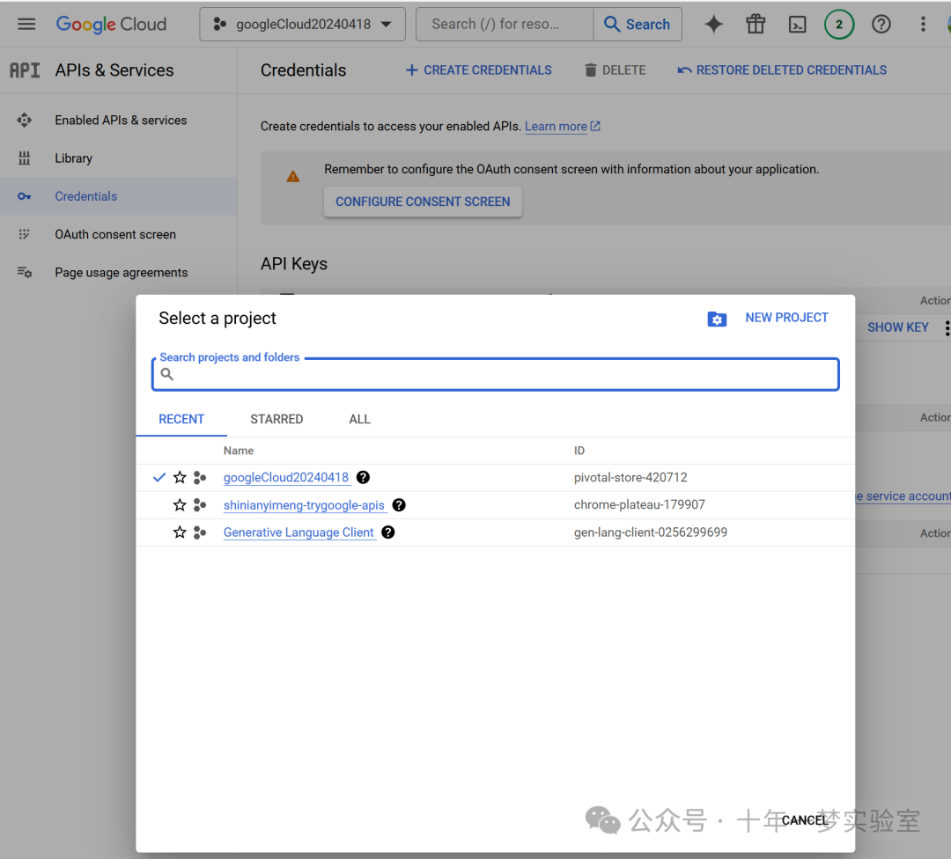Star the googleCloud20240418 project

click(180, 478)
